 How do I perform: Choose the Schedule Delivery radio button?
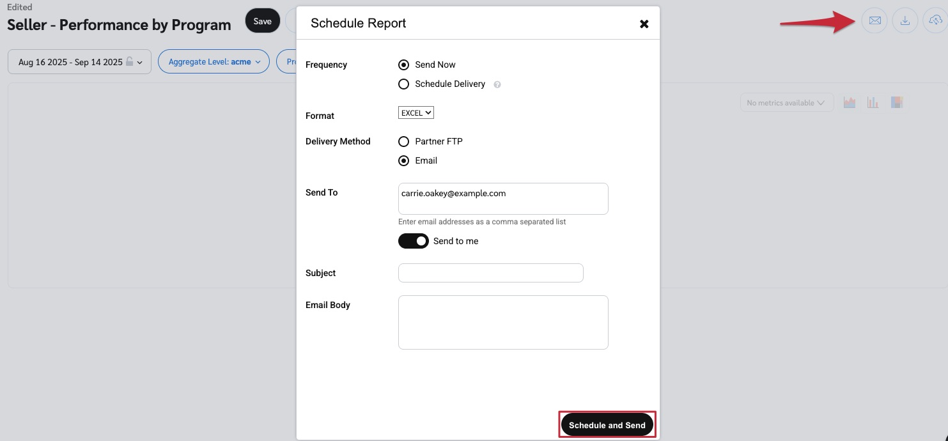(403, 84)
